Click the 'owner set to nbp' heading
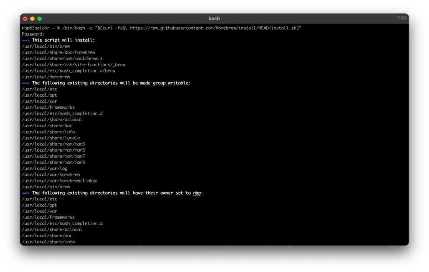 pos(117,193)
